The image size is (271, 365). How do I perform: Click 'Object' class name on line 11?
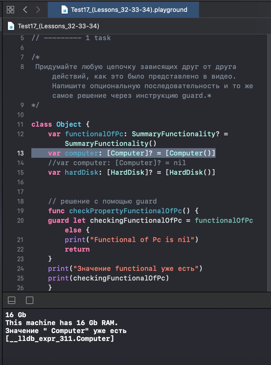(x=69, y=125)
